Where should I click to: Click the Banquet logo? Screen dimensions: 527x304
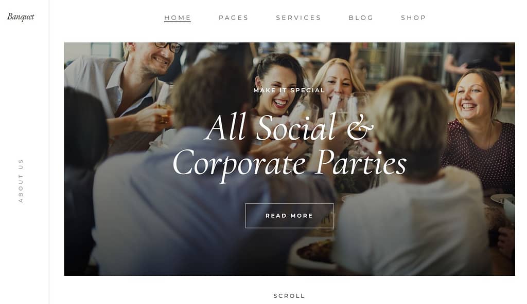(x=21, y=17)
